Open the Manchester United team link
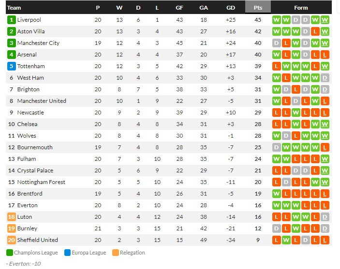 tap(42, 101)
